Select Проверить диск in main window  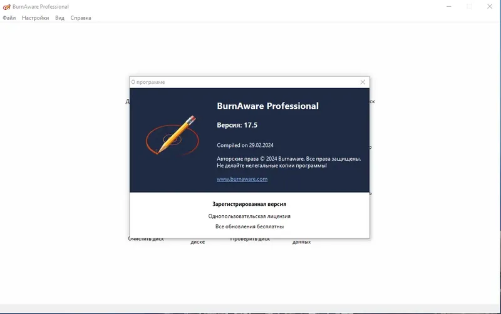pos(250,239)
